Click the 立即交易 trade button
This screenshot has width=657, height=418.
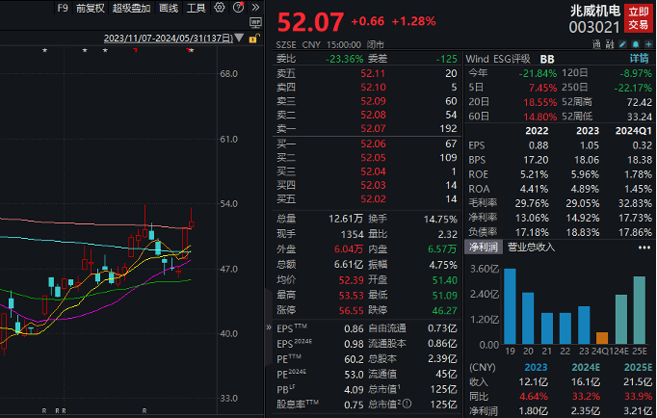click(638, 18)
